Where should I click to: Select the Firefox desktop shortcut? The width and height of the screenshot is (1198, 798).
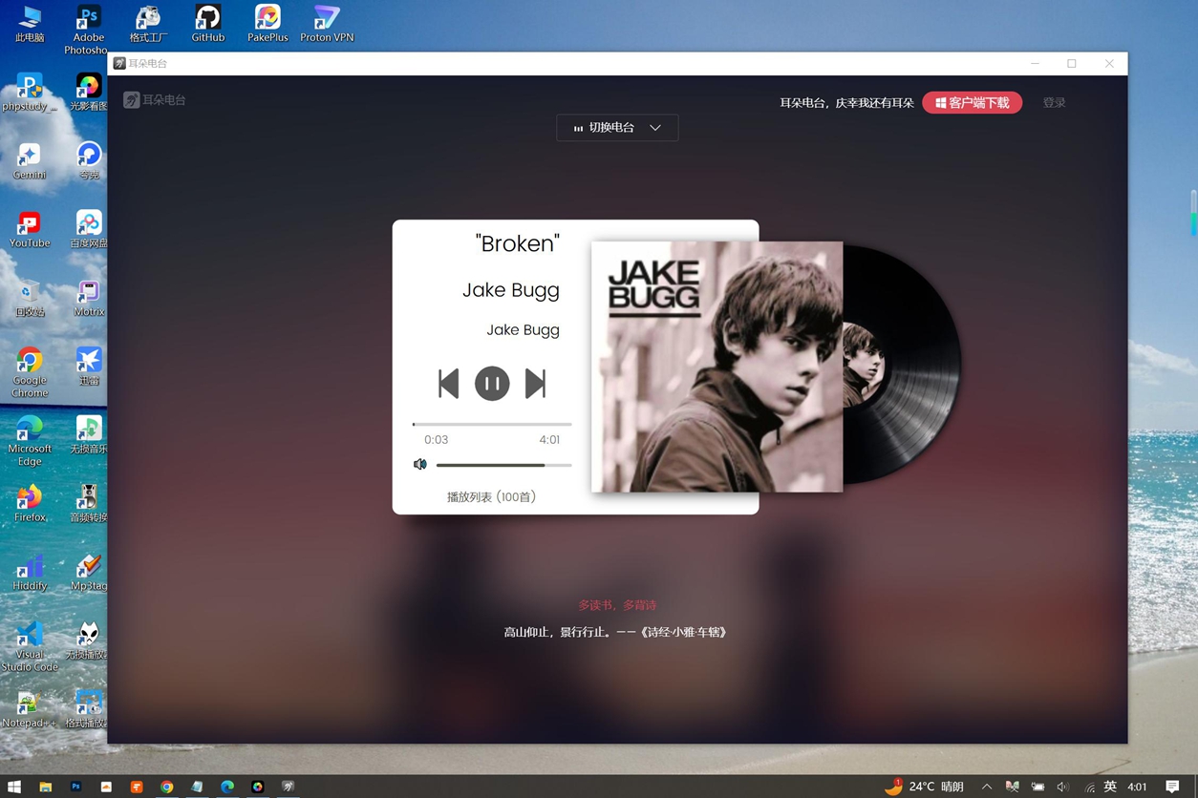click(30, 503)
